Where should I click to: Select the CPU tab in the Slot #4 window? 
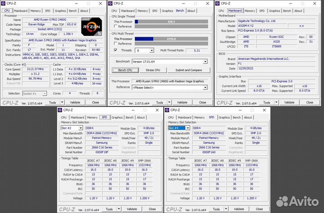(x=171, y=117)
